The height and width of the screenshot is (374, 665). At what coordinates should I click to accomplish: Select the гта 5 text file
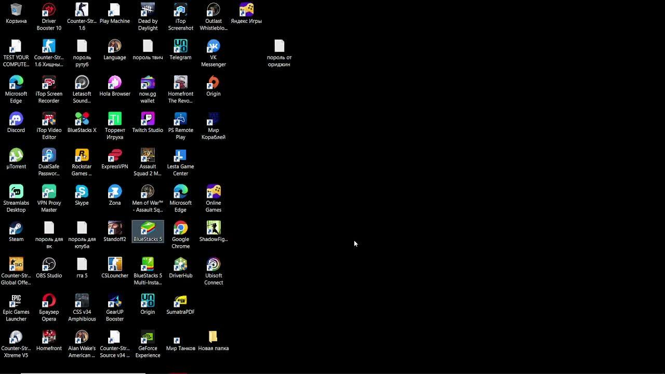(82, 268)
